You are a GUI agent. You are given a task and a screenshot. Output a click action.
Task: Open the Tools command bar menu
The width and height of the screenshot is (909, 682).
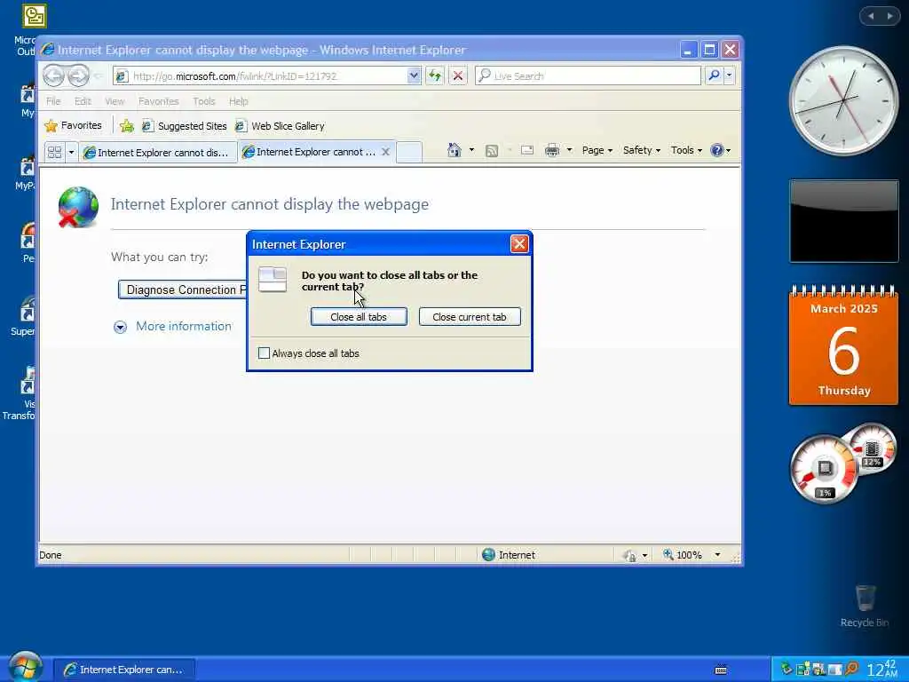(686, 150)
